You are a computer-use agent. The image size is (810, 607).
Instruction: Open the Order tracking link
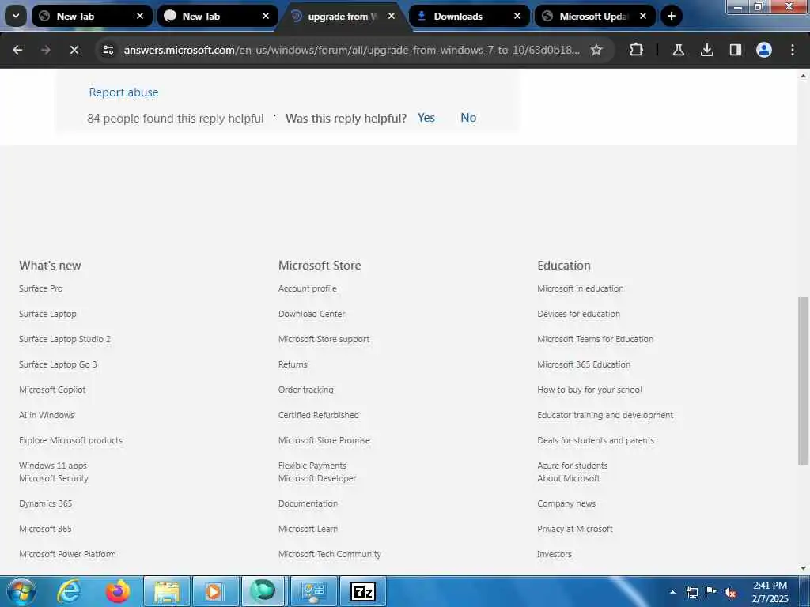point(306,390)
